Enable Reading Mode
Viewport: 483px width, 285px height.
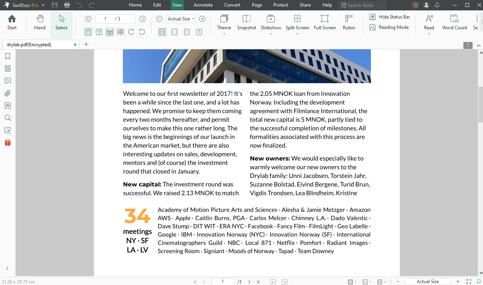coord(389,27)
